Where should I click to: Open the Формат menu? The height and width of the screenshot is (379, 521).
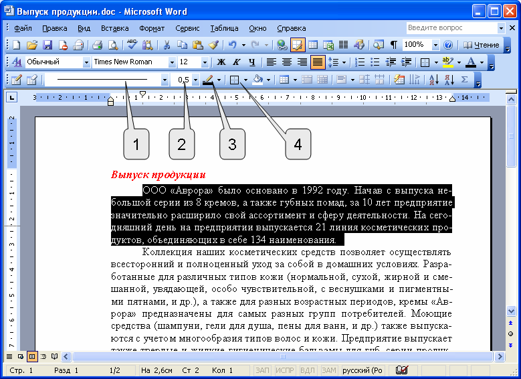(152, 28)
